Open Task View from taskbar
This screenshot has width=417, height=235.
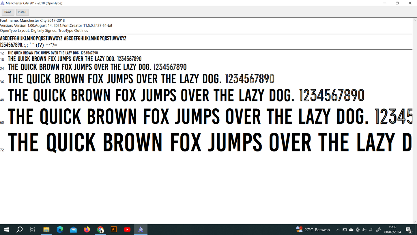[x=33, y=230]
